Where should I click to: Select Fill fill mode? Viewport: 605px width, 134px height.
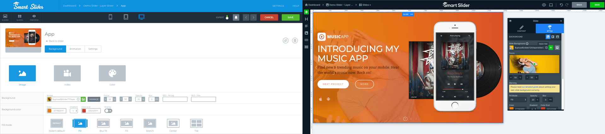click(80, 123)
